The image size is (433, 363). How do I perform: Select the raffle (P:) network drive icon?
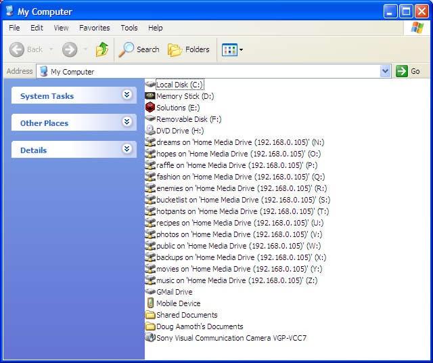150,165
